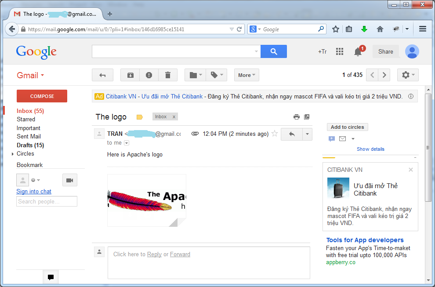Open the Google apps grid

click(340, 51)
